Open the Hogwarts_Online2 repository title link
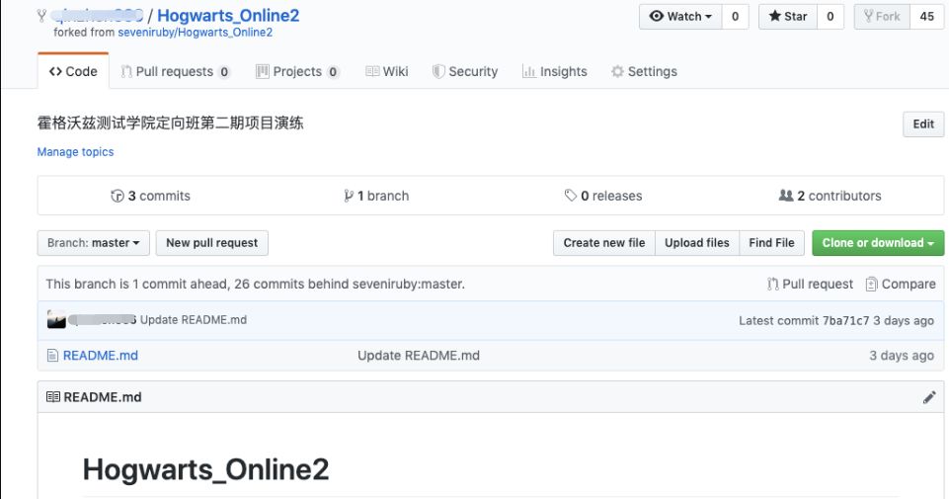 tap(228, 15)
